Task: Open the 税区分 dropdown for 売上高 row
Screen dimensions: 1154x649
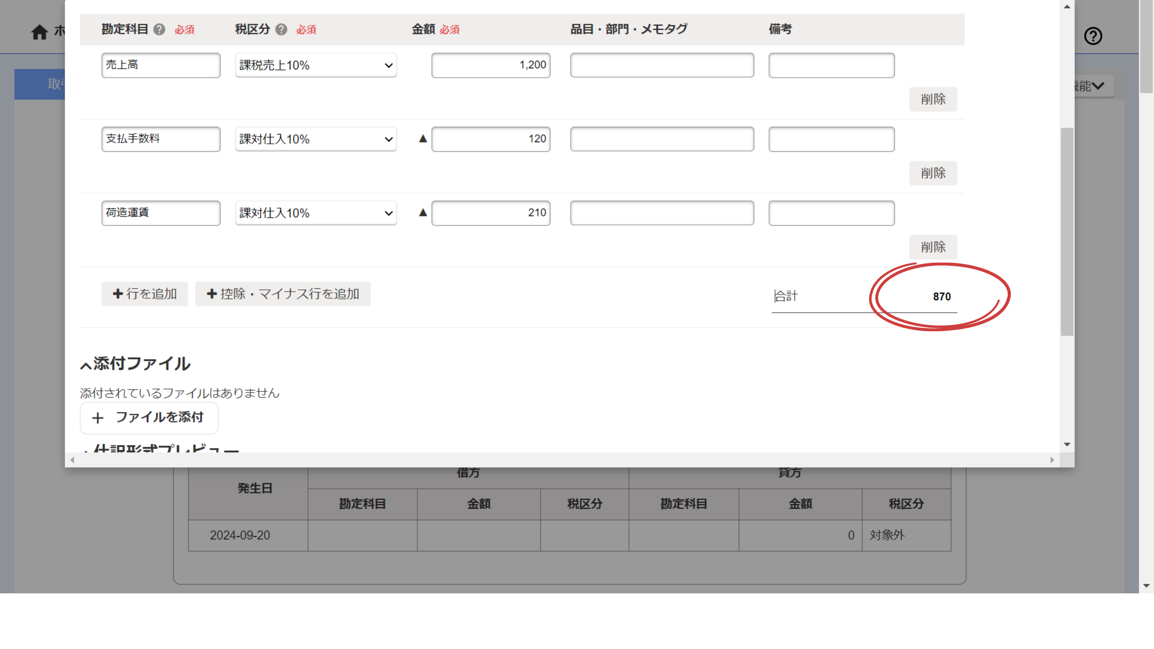Action: (315, 65)
